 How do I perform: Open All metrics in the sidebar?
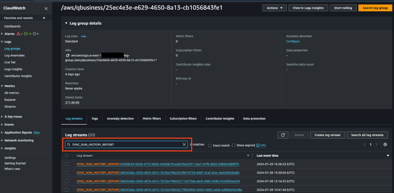click(12, 93)
